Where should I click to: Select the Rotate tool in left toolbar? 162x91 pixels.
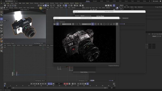pyautogui.click(x=2, y=22)
